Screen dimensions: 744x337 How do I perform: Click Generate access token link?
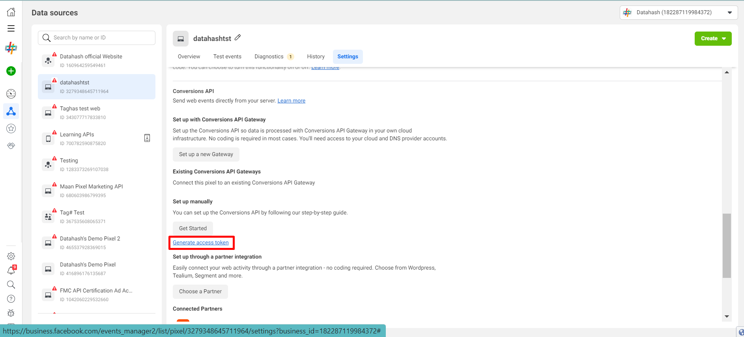[x=201, y=243]
